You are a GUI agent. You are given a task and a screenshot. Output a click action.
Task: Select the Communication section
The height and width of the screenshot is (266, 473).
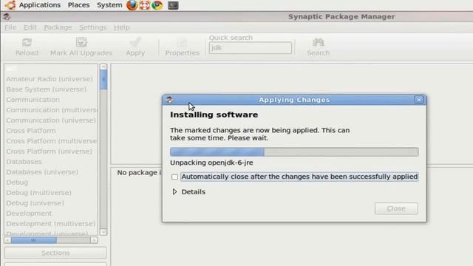(x=33, y=100)
